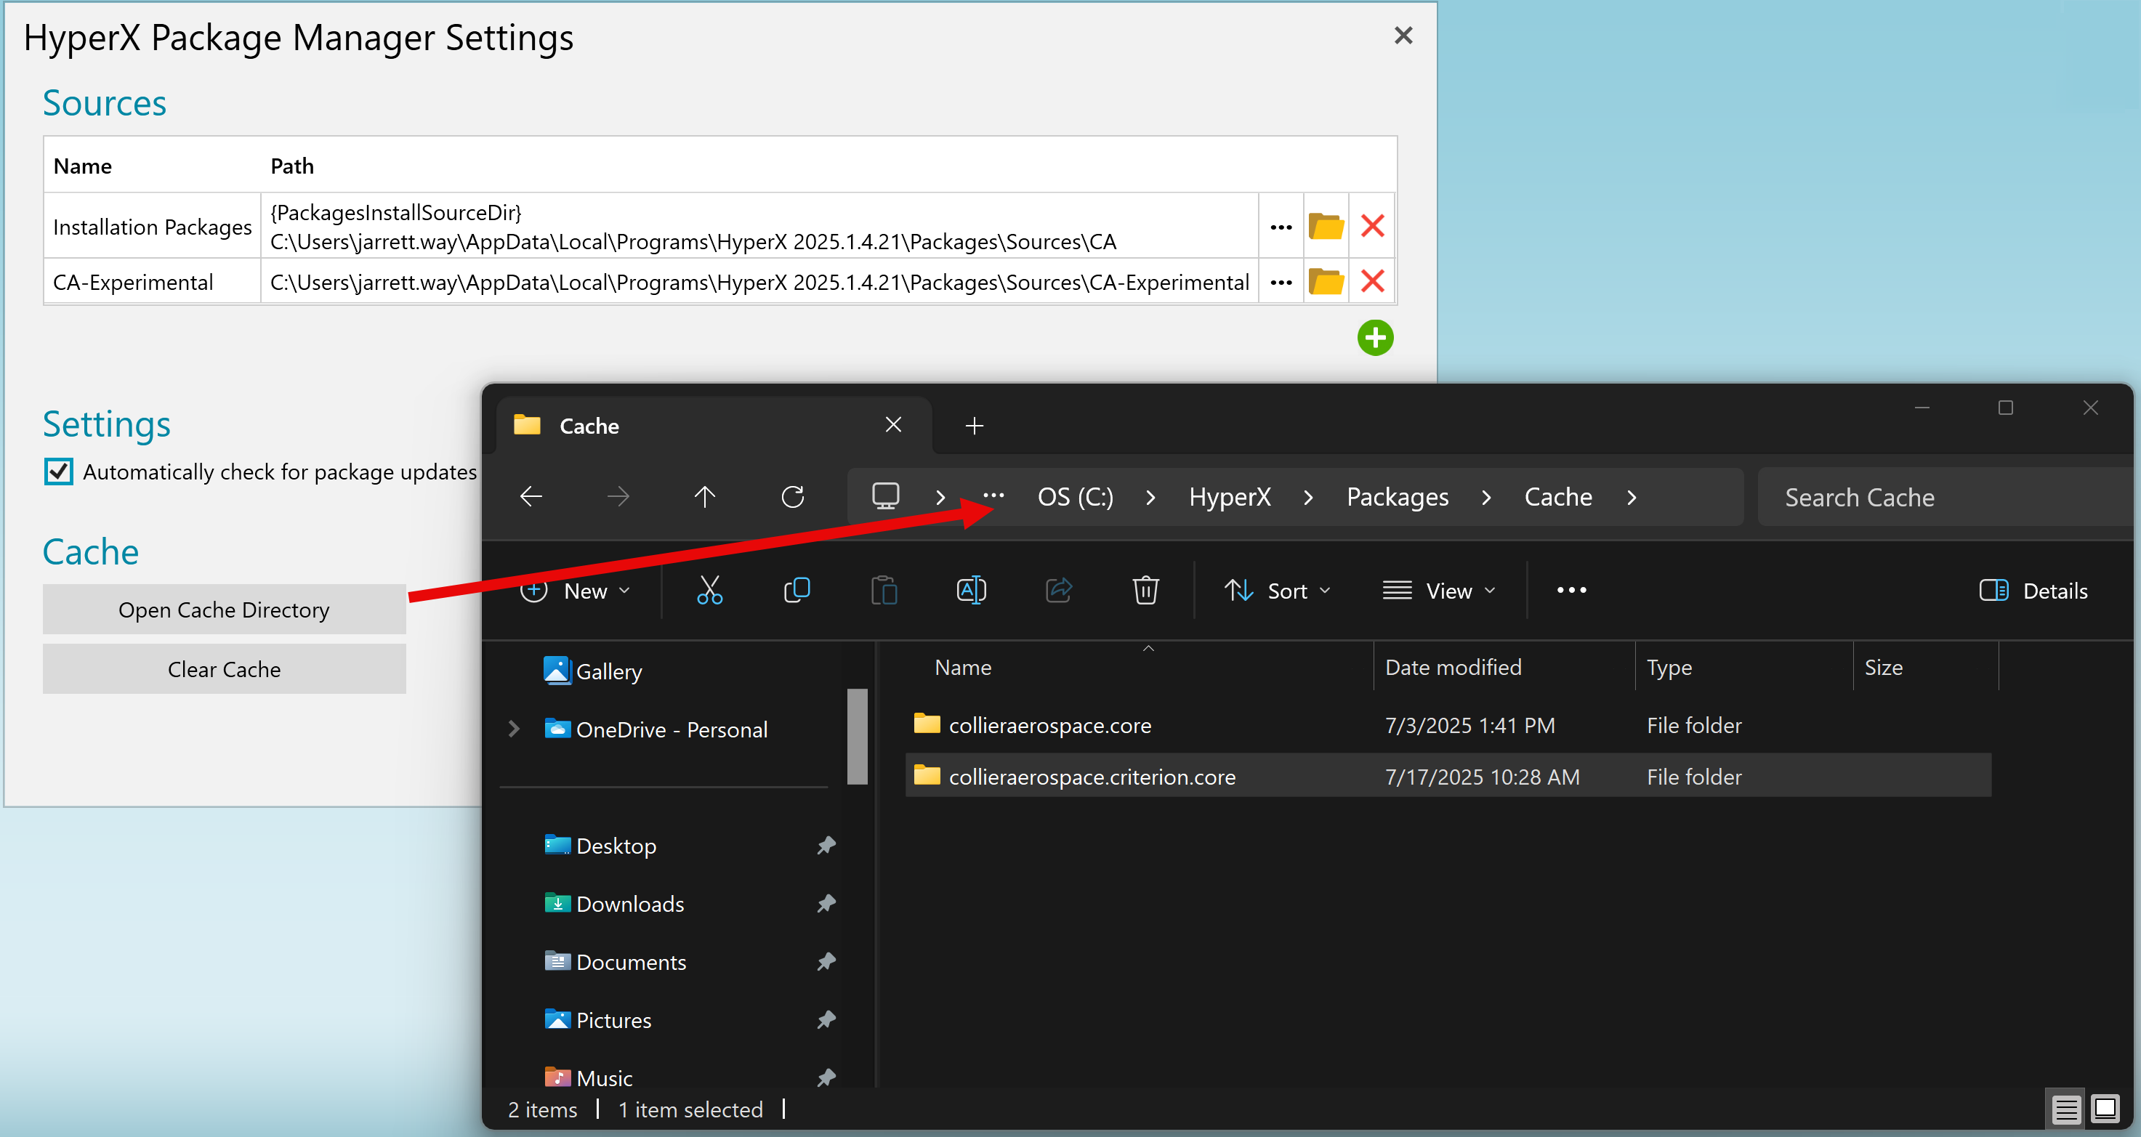The image size is (2141, 1137).
Task: Toggle automatic package update checking
Action: (59, 472)
